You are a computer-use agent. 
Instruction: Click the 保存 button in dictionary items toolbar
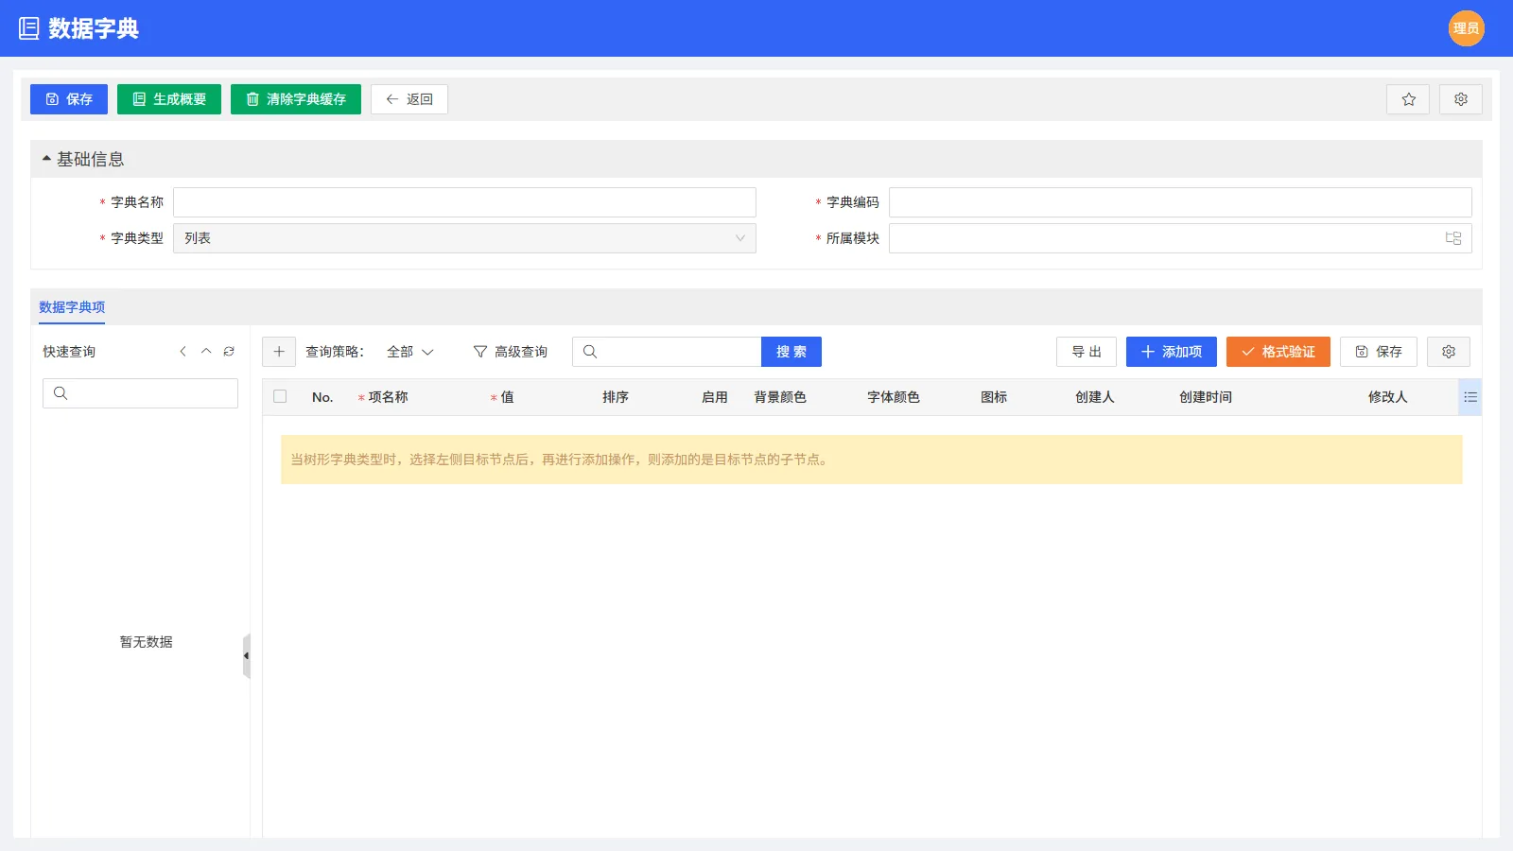click(1379, 352)
